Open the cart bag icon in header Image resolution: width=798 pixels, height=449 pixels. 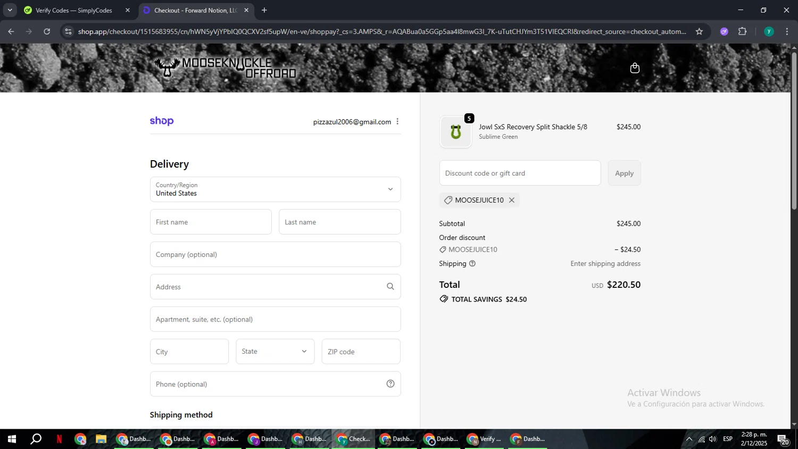point(634,68)
